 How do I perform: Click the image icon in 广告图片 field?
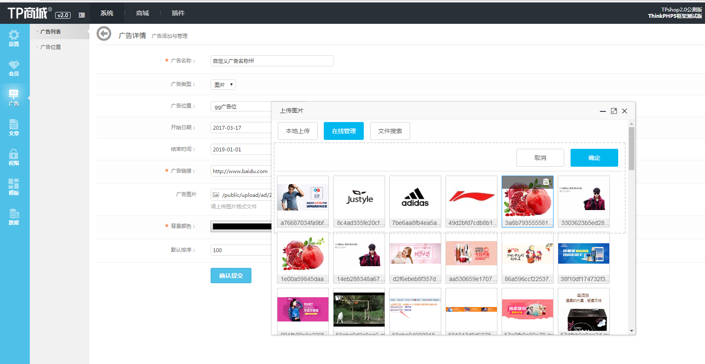[x=216, y=195]
